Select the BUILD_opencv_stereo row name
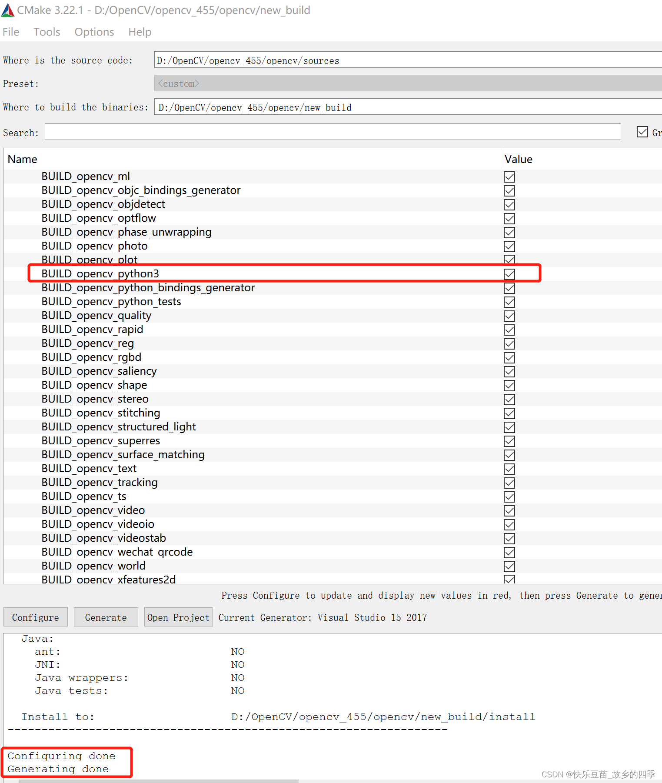The width and height of the screenshot is (662, 783). pyautogui.click(x=95, y=399)
